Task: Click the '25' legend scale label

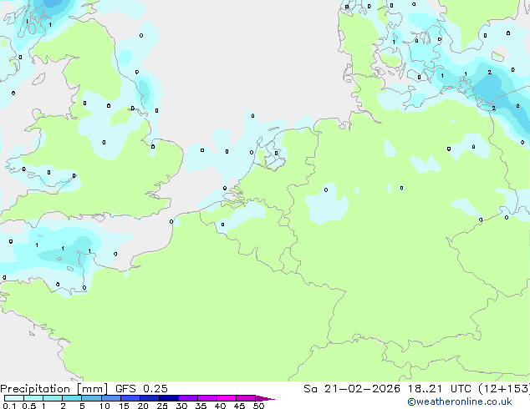Action: tap(162, 406)
